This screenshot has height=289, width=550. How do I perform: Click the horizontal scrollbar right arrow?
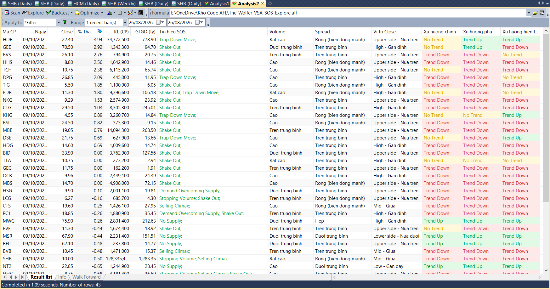click(x=539, y=277)
